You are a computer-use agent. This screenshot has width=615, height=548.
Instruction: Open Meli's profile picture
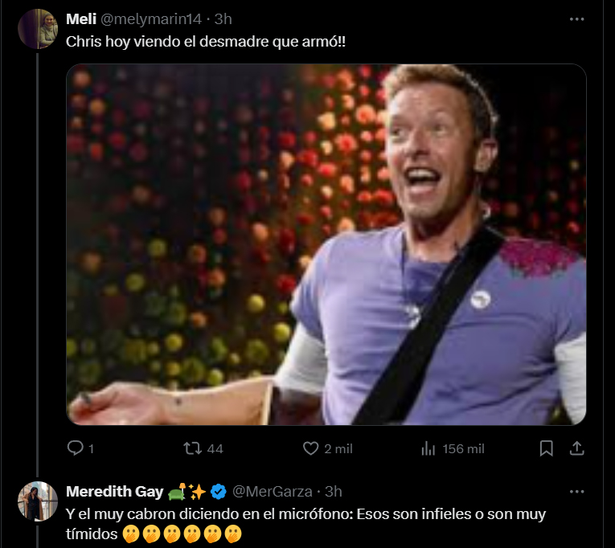[x=37, y=29]
